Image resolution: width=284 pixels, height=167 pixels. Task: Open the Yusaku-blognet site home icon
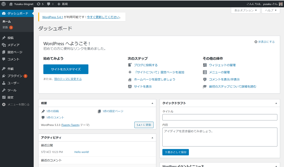tap(11, 4)
